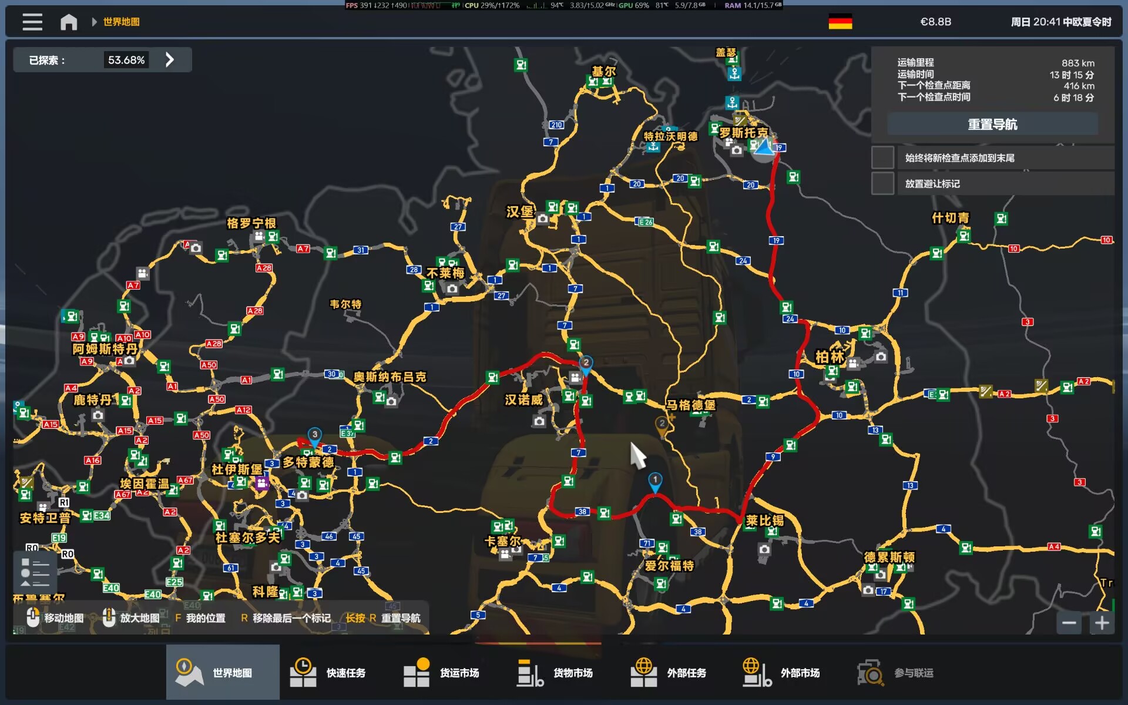
Task: Click the 柏林 city label
Action: (x=830, y=357)
